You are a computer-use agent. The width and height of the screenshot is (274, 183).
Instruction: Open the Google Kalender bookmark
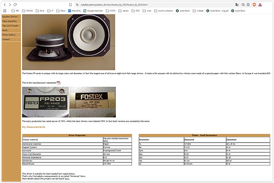[x=93, y=11]
